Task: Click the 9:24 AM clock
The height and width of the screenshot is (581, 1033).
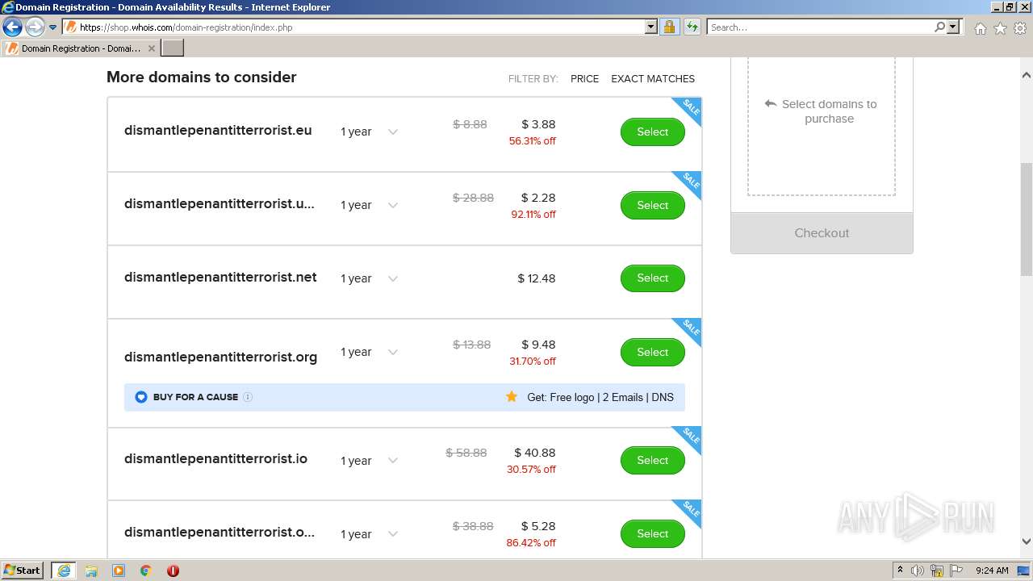Action: pyautogui.click(x=992, y=571)
